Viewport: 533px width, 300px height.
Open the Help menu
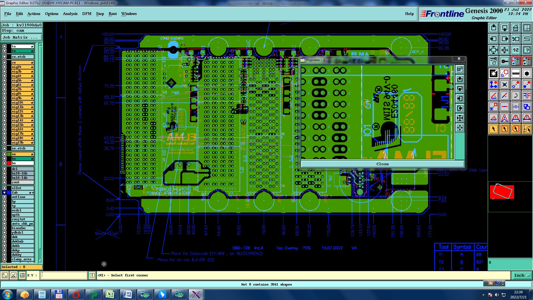click(x=409, y=14)
